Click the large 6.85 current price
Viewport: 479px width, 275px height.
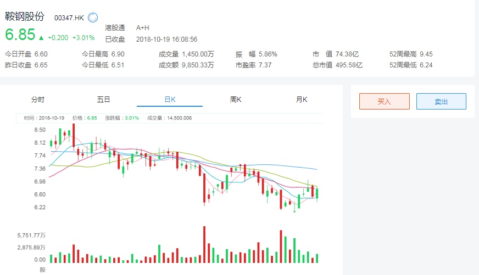20,35
